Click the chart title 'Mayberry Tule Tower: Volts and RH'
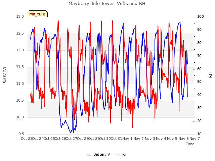Image resolution: width=215 pixels, height=161 pixels. pyautogui.click(x=107, y=4)
